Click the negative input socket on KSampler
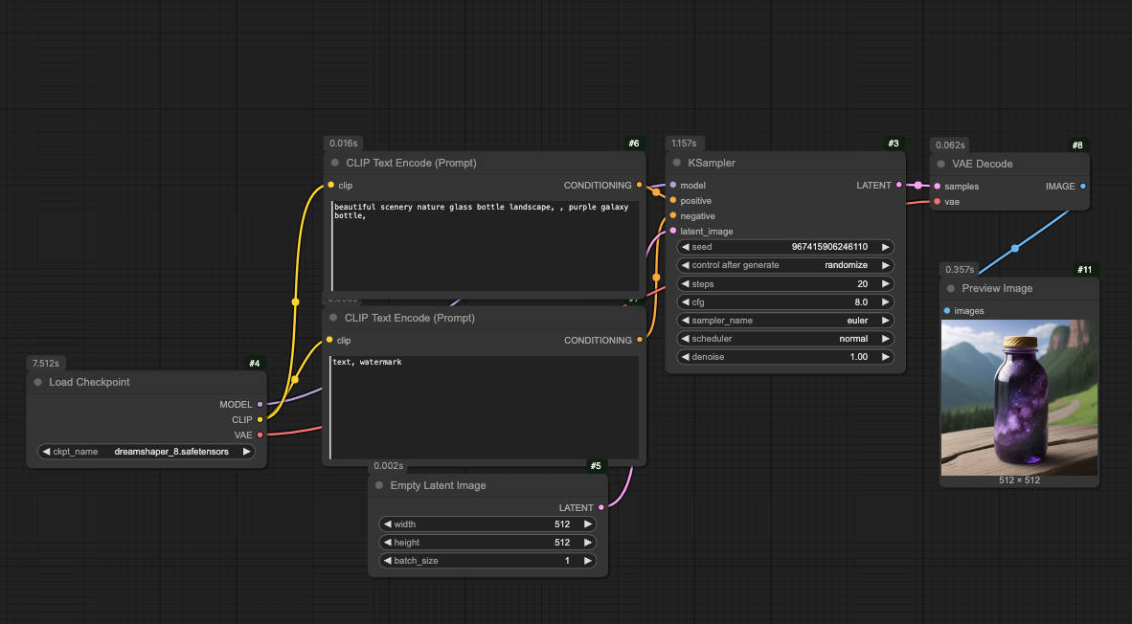Screen dimensions: 1132x624 (673, 215)
